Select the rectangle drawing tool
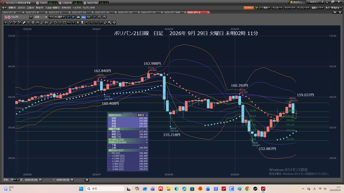 (x=64, y=23)
